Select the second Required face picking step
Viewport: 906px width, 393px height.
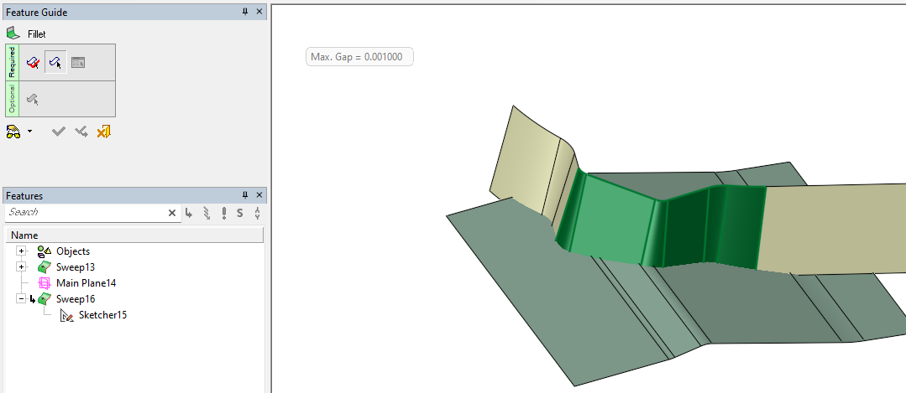click(x=55, y=63)
